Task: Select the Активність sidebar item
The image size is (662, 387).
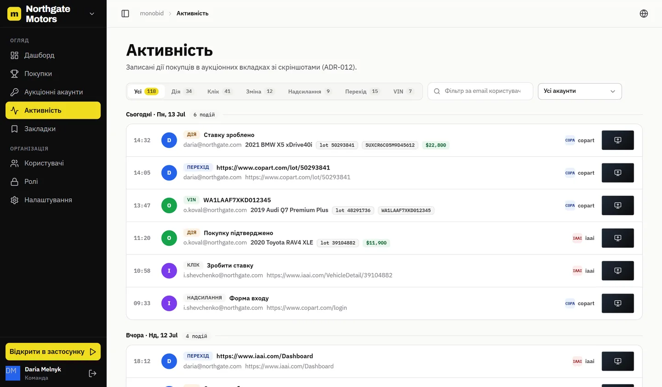Action: [53, 110]
